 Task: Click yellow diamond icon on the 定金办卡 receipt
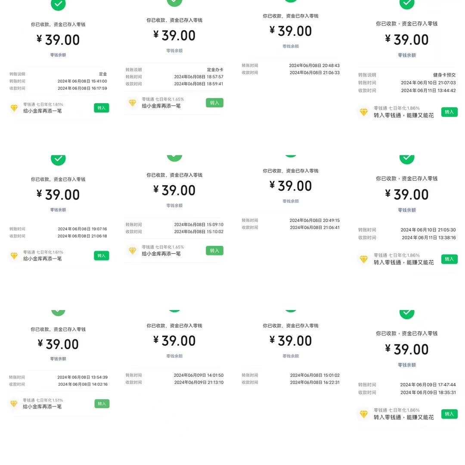[133, 103]
